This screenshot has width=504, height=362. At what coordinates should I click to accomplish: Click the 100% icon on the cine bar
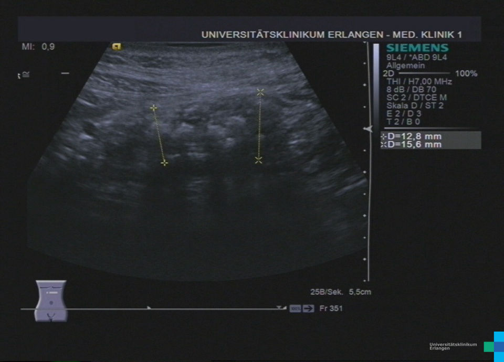click(295, 308)
